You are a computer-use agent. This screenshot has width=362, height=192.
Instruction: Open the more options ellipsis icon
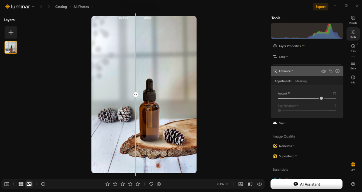pyautogui.click(x=43, y=184)
